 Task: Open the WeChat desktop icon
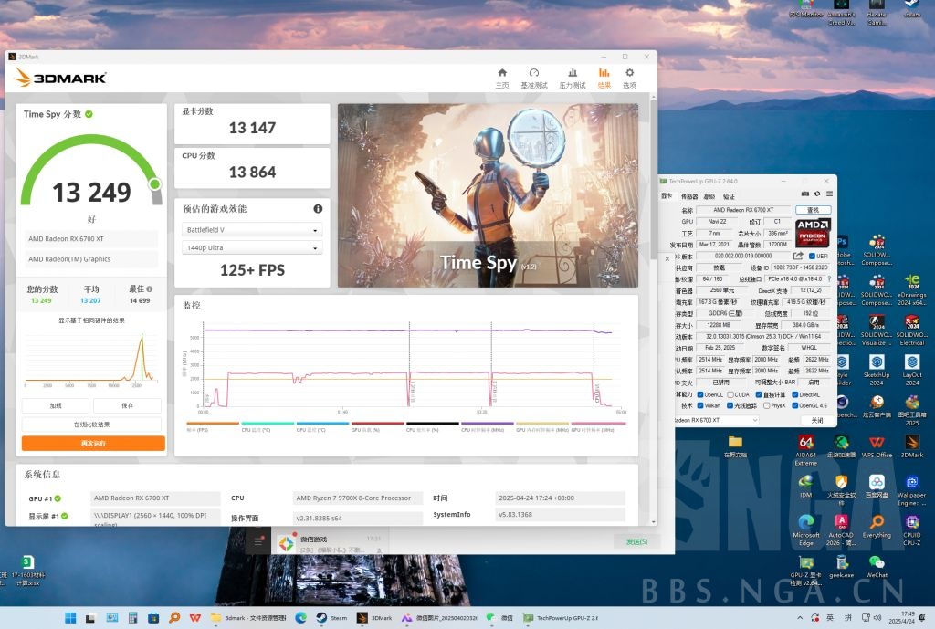coord(877,566)
